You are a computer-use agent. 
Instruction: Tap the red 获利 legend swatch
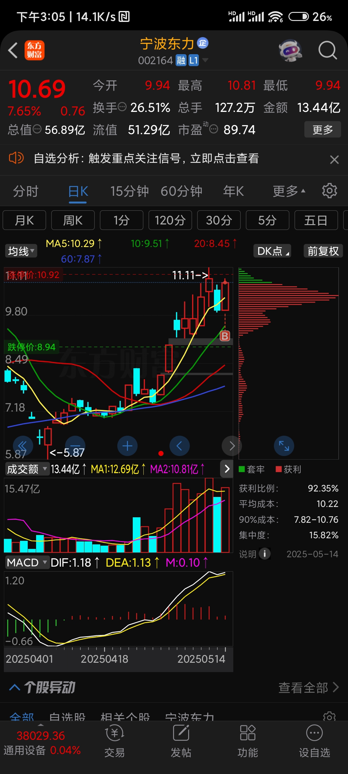click(279, 469)
